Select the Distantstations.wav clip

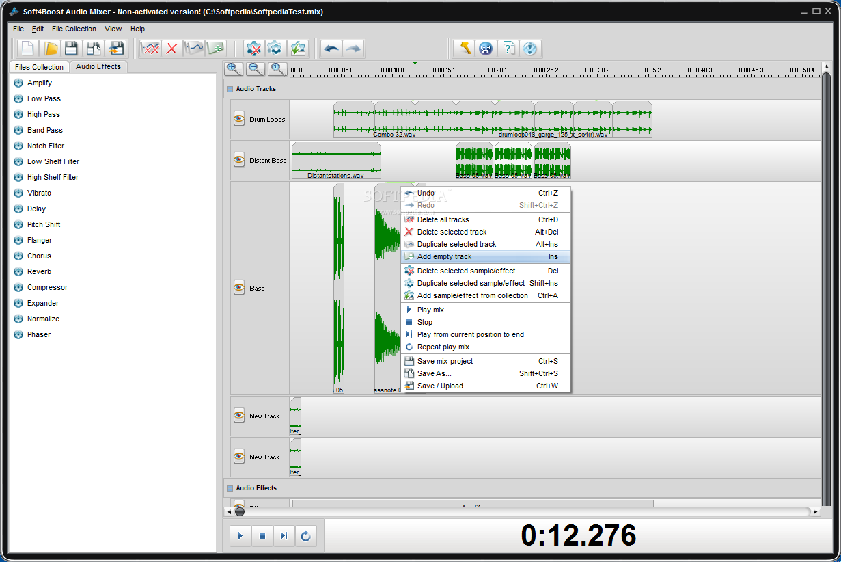[335, 160]
